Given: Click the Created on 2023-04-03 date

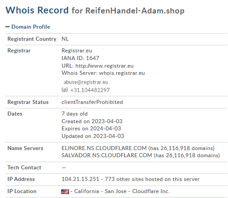Looking at the screenshot, I should [x=92, y=121].
